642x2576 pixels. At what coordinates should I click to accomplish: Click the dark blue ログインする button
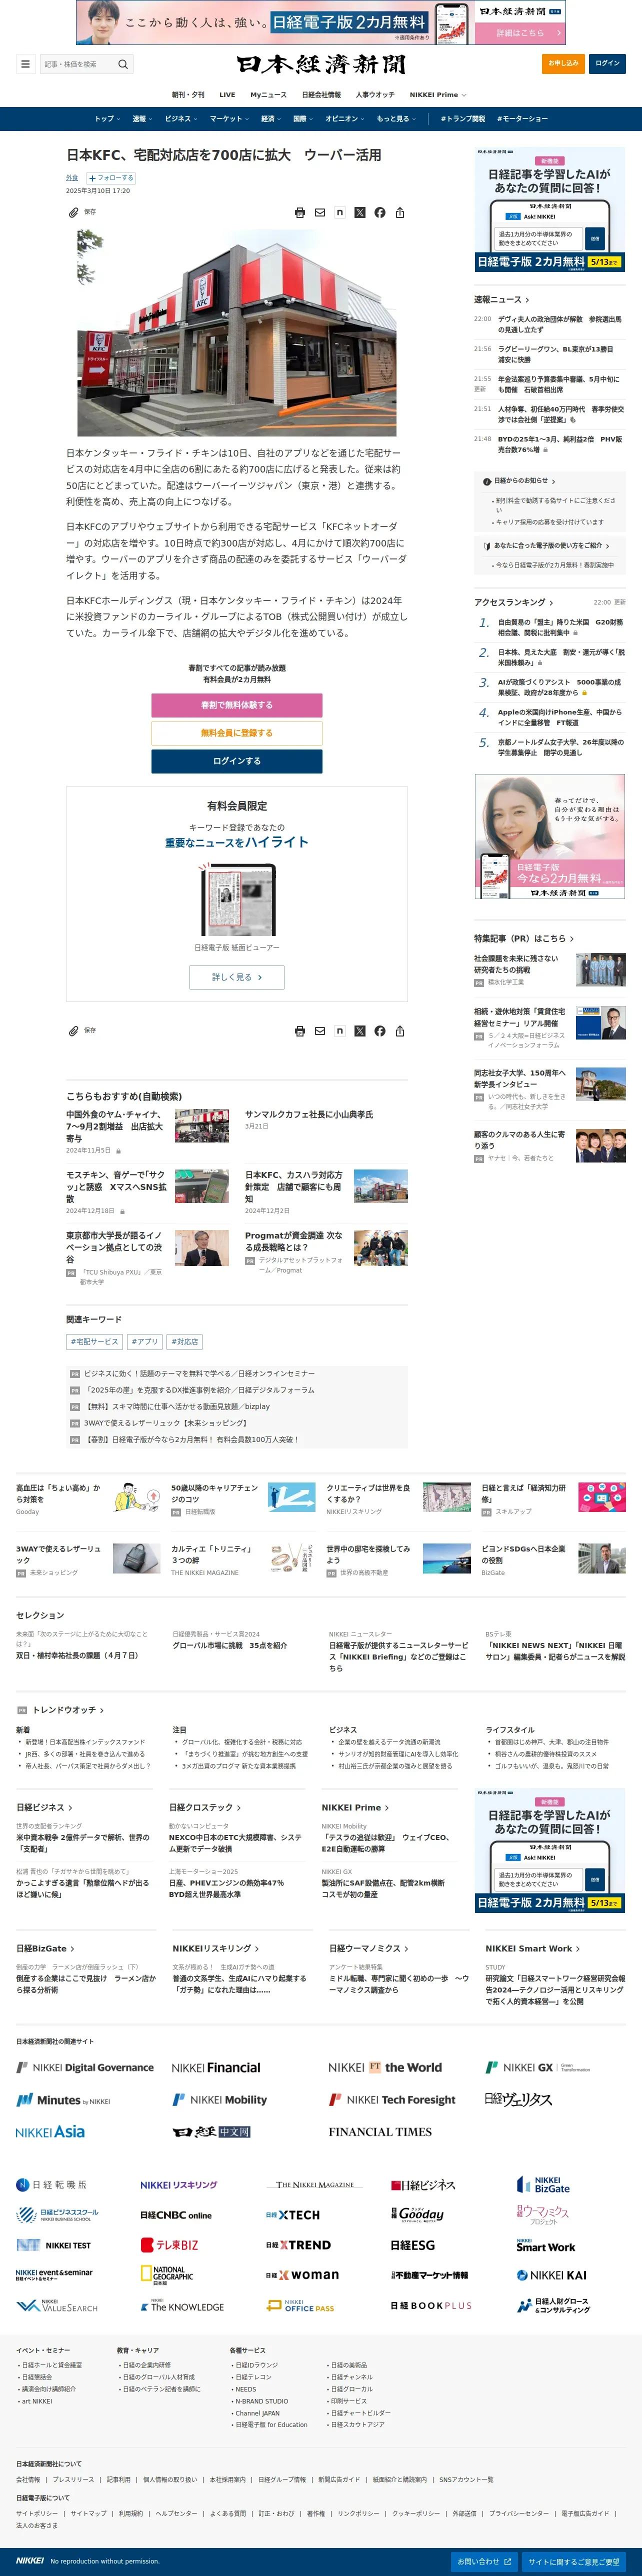pyautogui.click(x=237, y=761)
